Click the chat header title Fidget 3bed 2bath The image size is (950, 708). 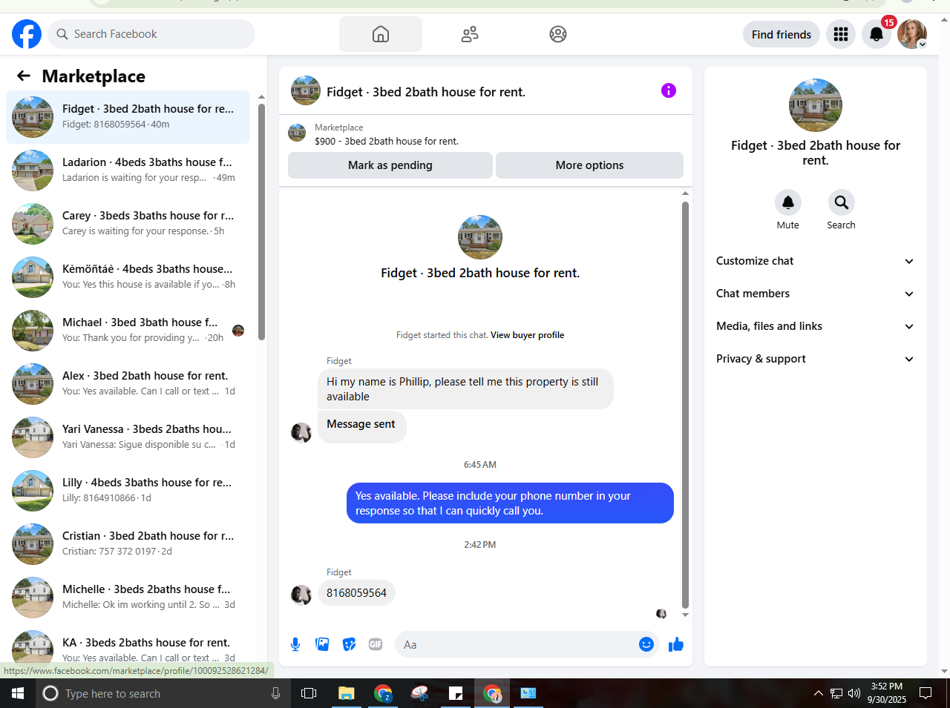tap(426, 92)
